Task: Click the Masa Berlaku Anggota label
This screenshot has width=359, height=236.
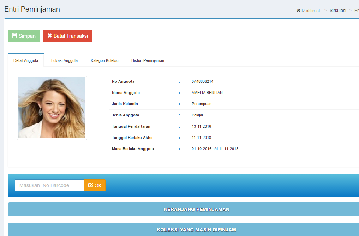Action: pyautogui.click(x=133, y=149)
